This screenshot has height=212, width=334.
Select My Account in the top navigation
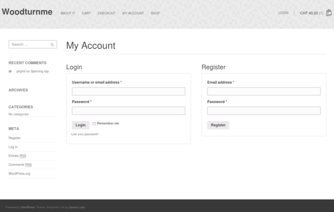(133, 13)
